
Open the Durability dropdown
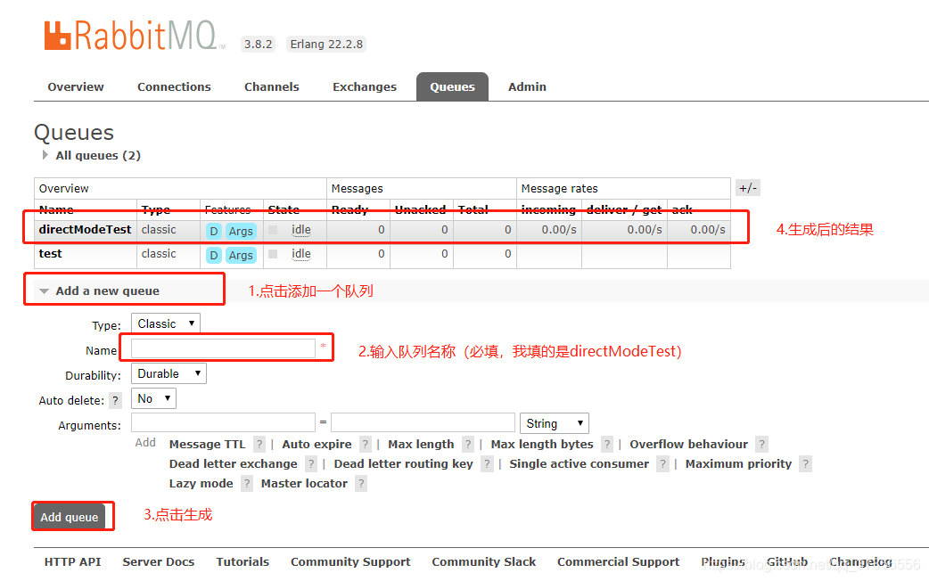coord(169,373)
